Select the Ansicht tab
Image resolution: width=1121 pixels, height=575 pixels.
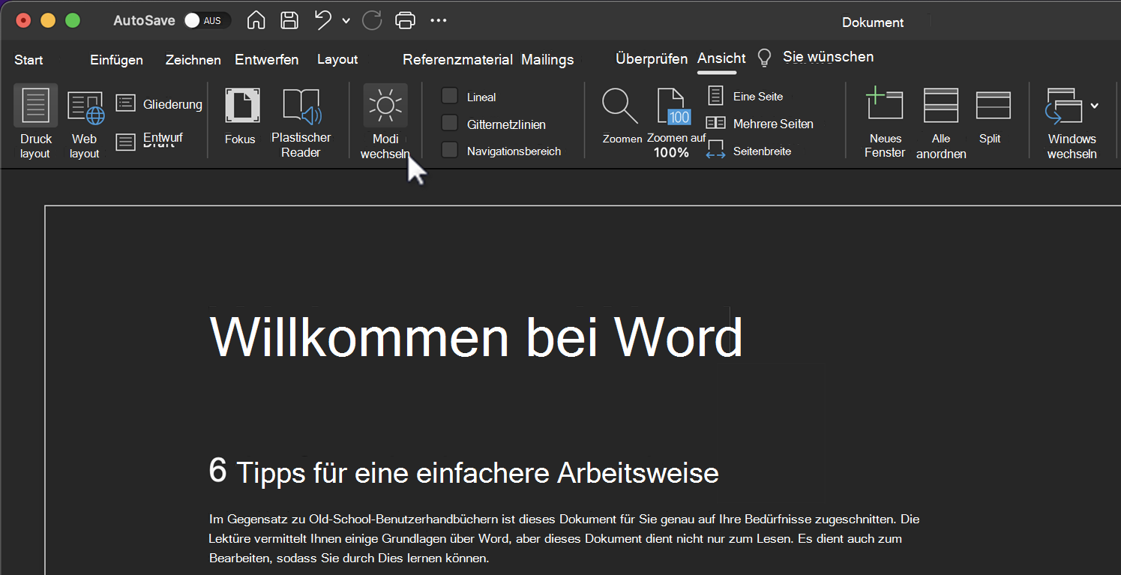tap(721, 58)
